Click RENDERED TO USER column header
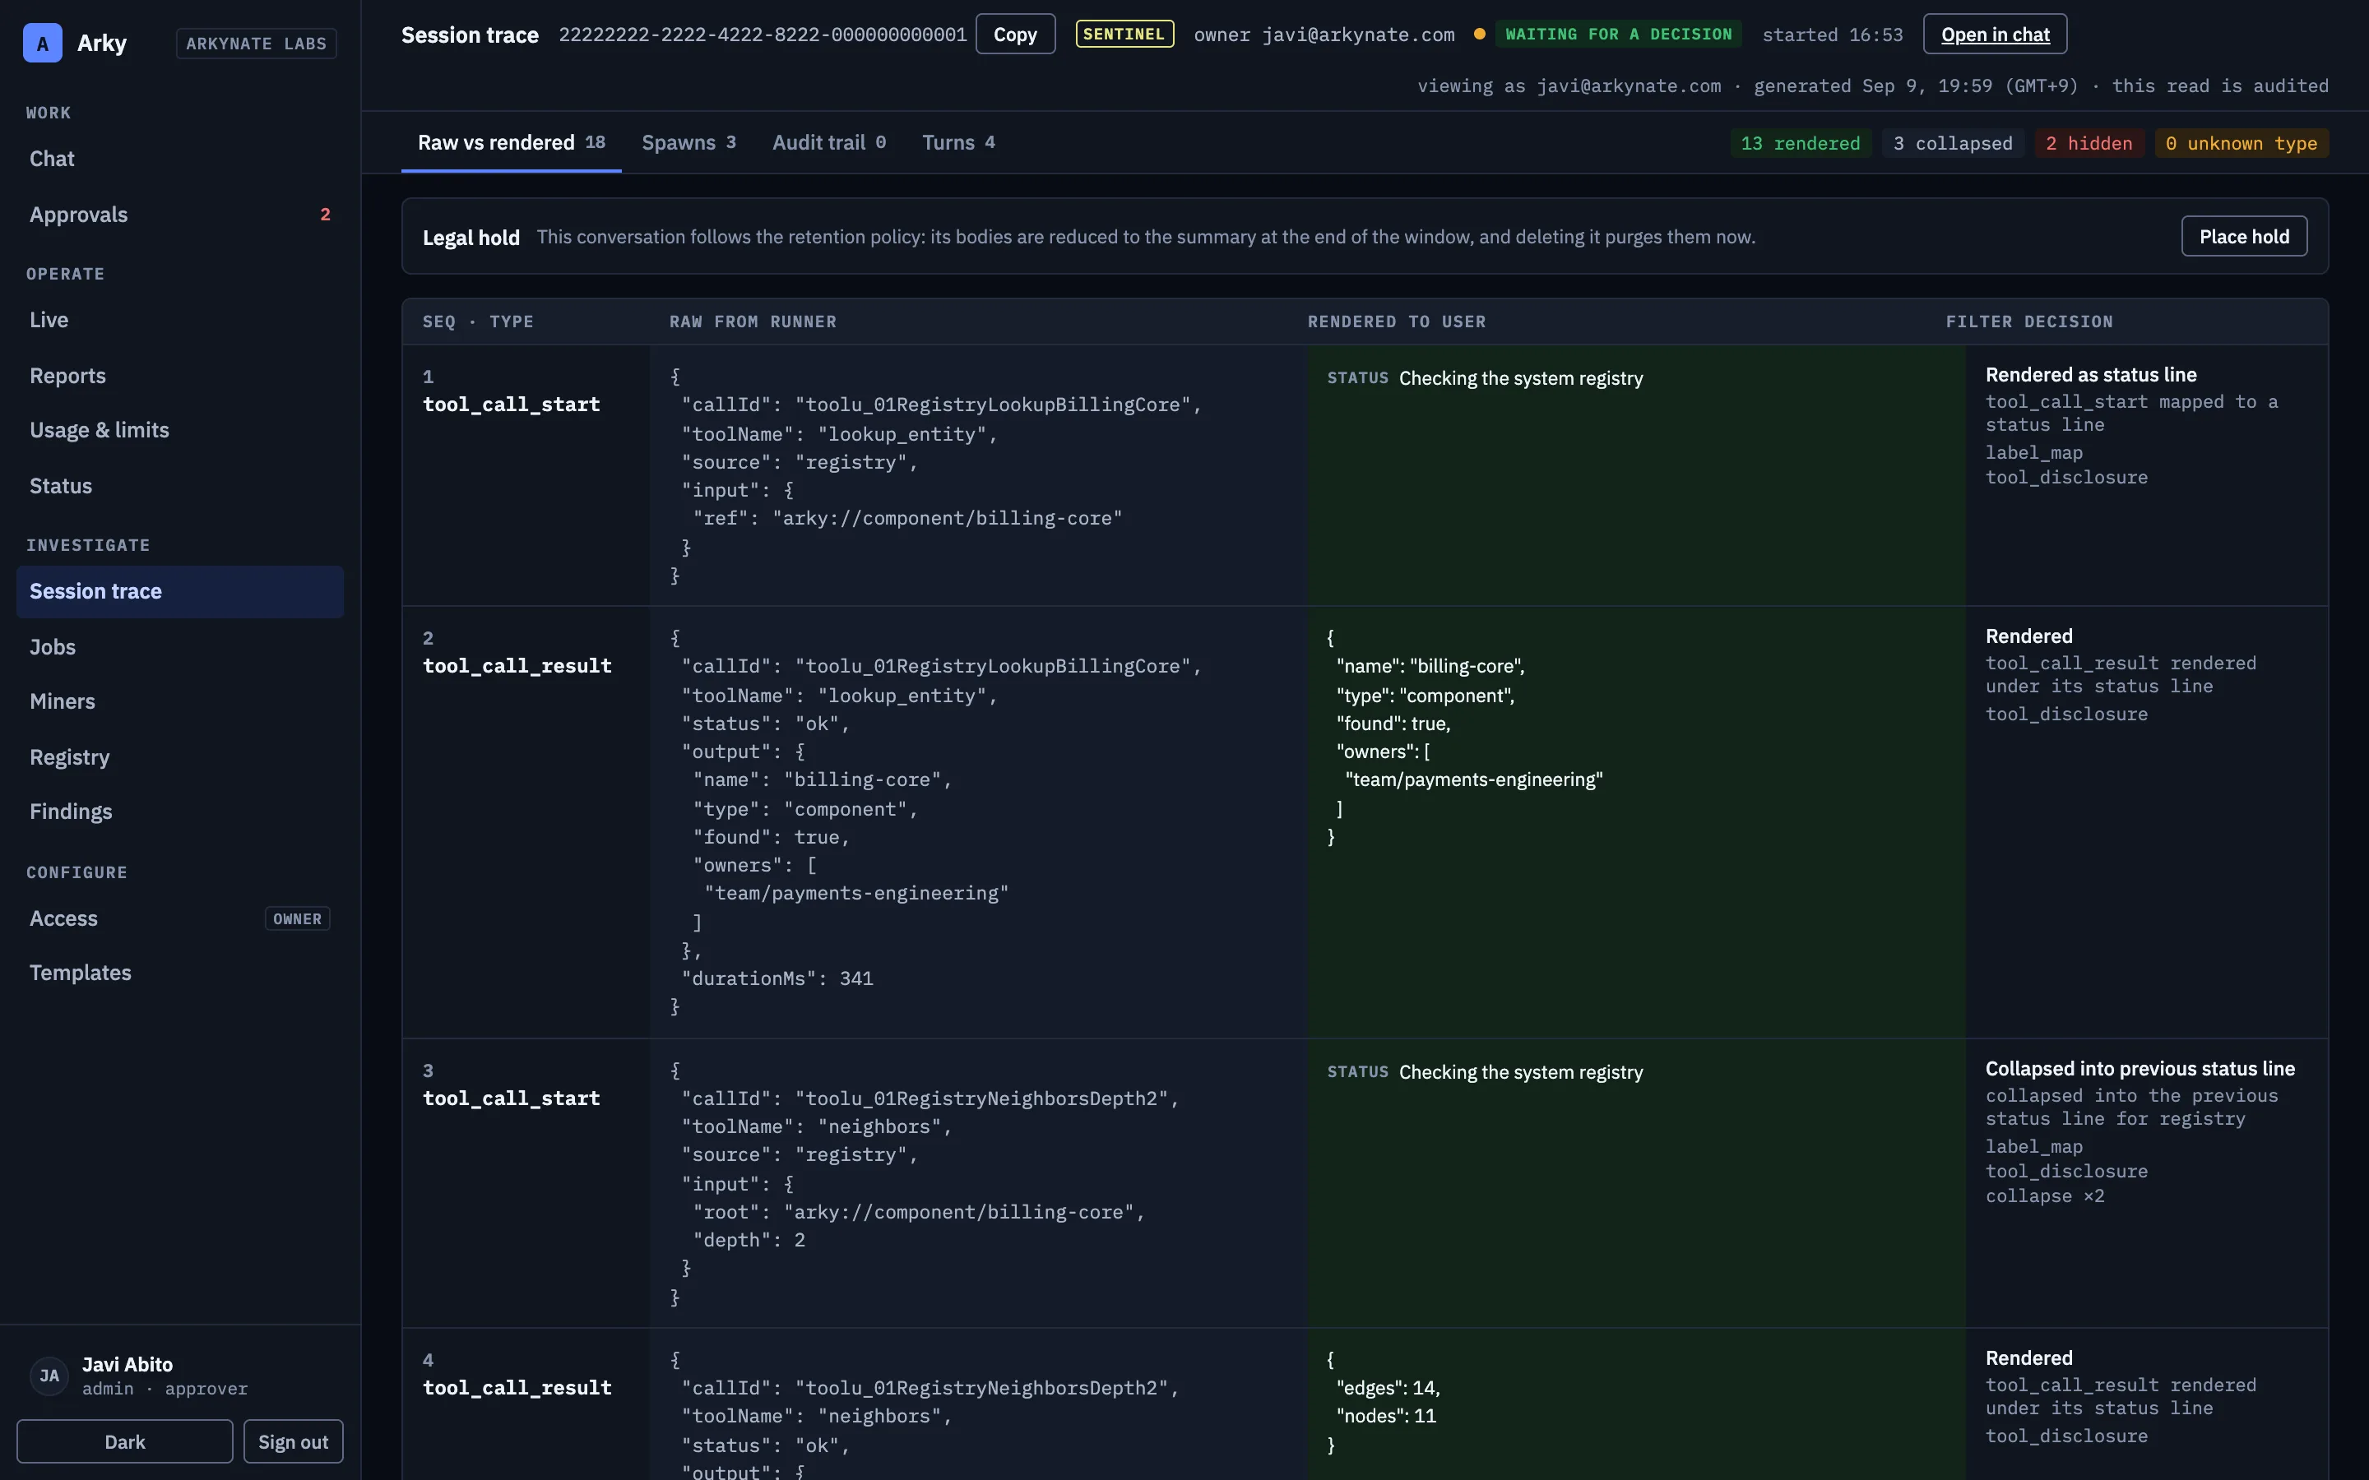This screenshot has width=2369, height=1480. (1396, 321)
